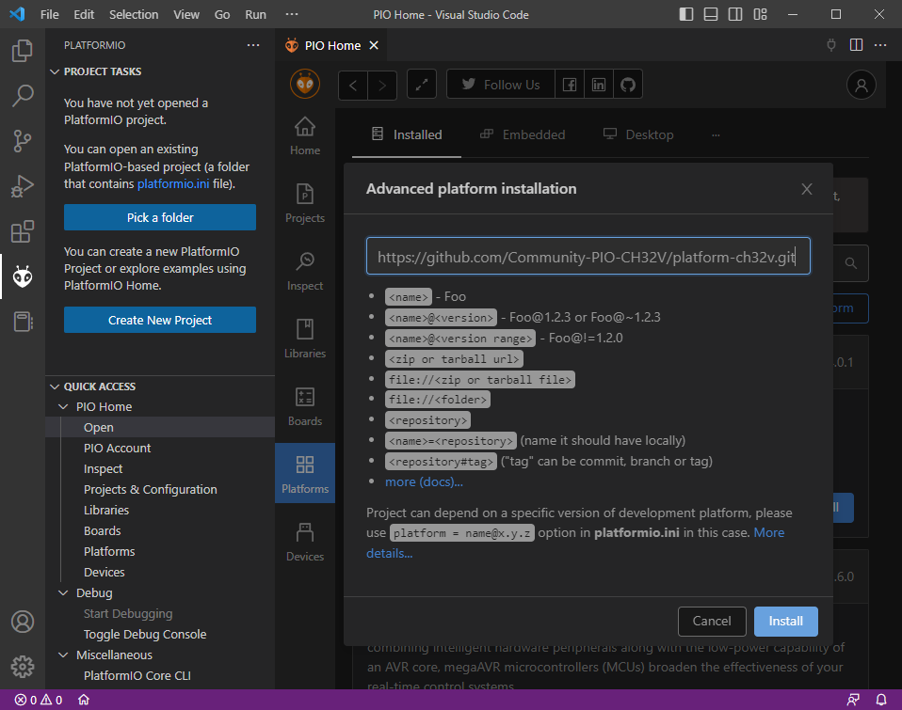Split the editor right

[x=856, y=45]
